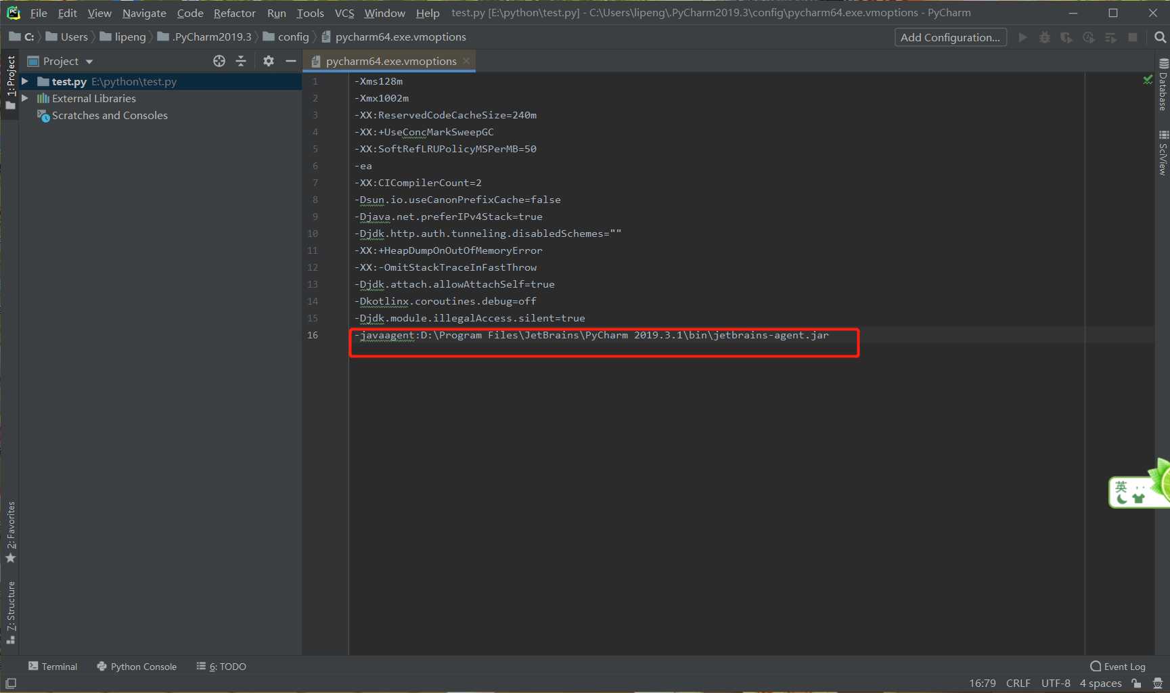Open the Tools menu
This screenshot has width=1170, height=693.
click(x=310, y=13)
